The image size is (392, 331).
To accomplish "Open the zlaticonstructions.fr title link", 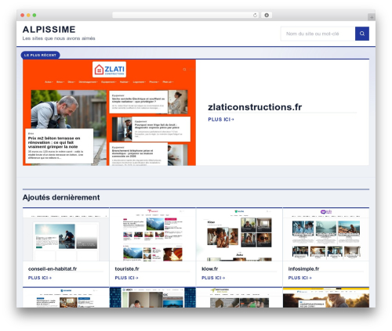I will click(255, 107).
